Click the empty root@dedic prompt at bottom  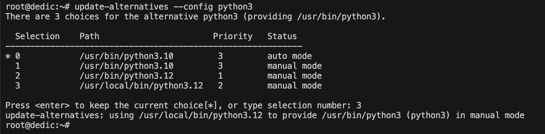pos(37,125)
